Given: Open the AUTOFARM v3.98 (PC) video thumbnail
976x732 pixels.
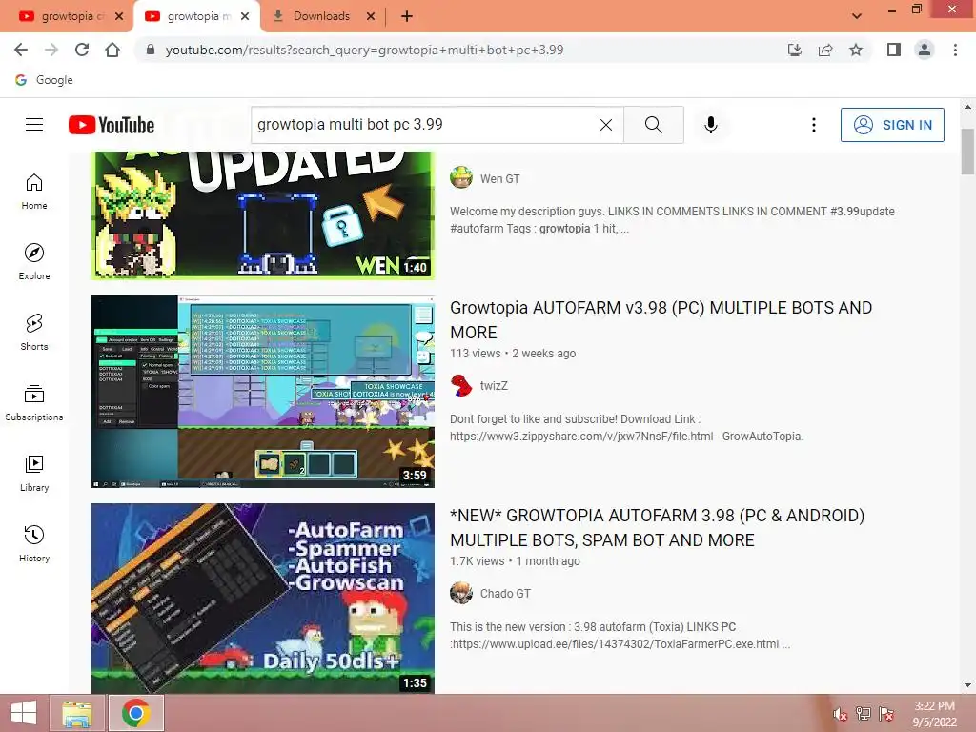Looking at the screenshot, I should (263, 392).
